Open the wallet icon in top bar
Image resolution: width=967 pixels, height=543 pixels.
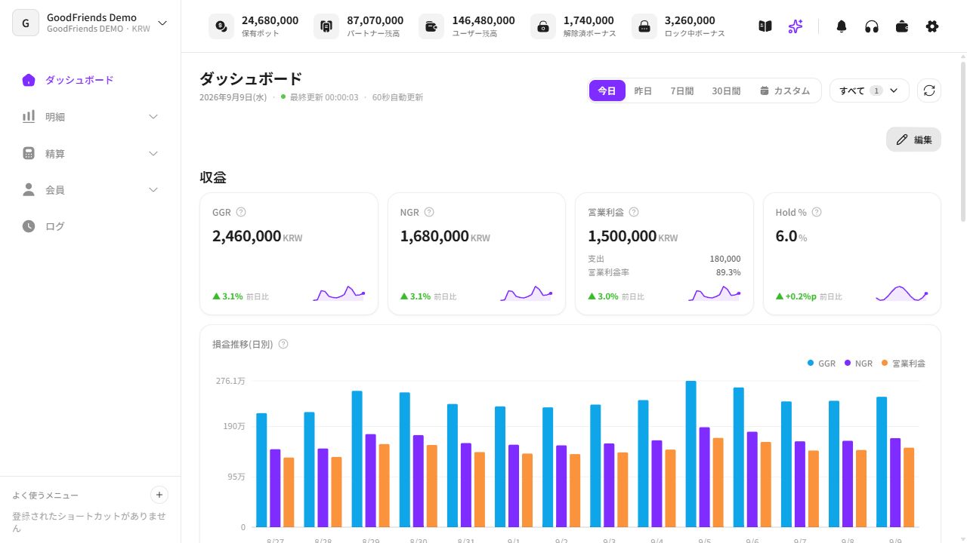[902, 26]
